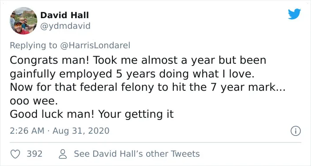Follow the @HarrisLondarel mention link
This screenshot has width=311, height=166.
coord(95,45)
